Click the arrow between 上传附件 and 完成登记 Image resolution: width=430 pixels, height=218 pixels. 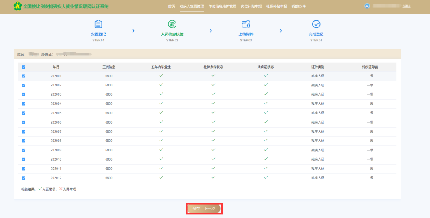281,31
